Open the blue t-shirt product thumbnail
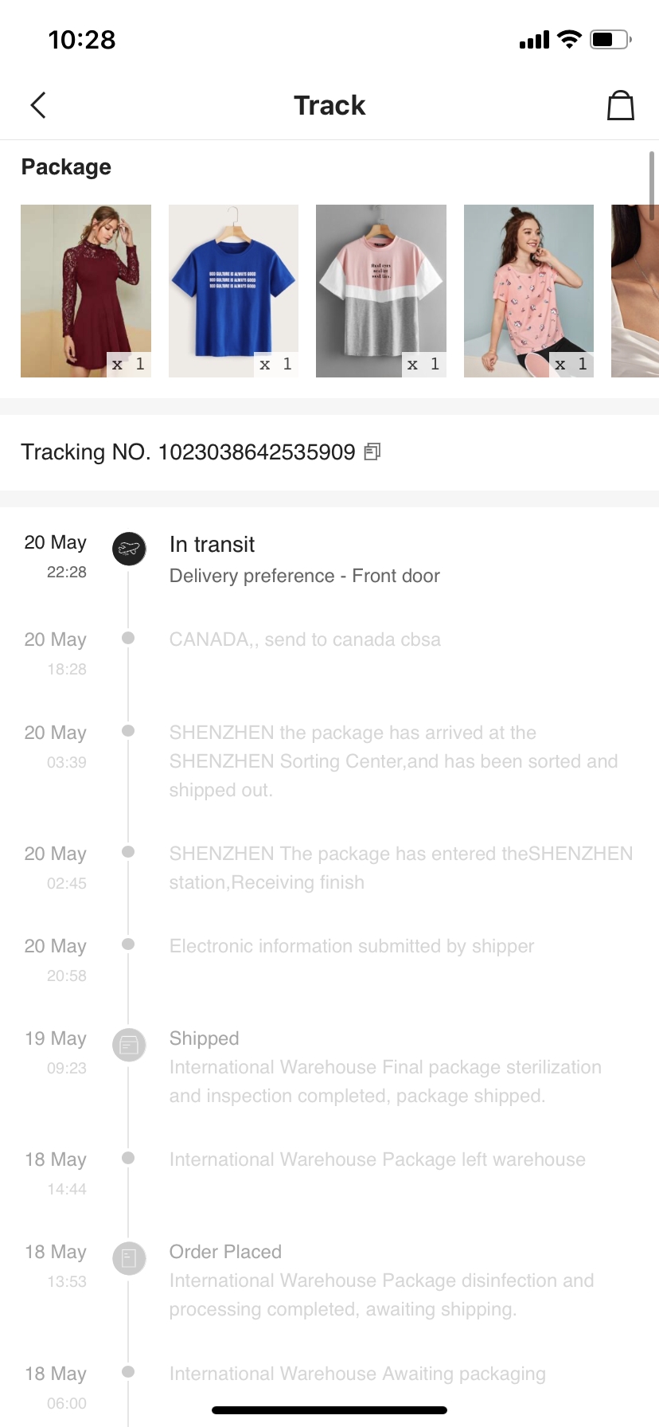The height and width of the screenshot is (1427, 659). 233,291
